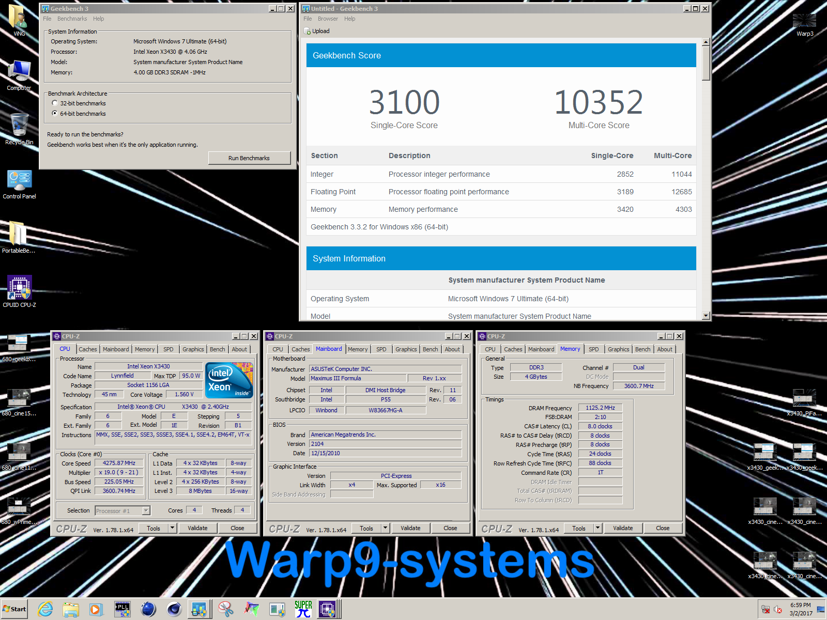Click the 10352 Multi-Core Score
Viewport: 827px width, 620px height.
click(599, 102)
